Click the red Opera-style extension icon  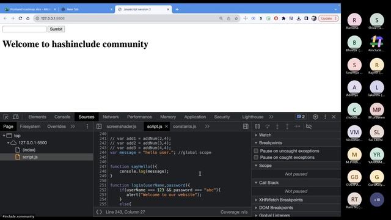[x=276, y=18]
